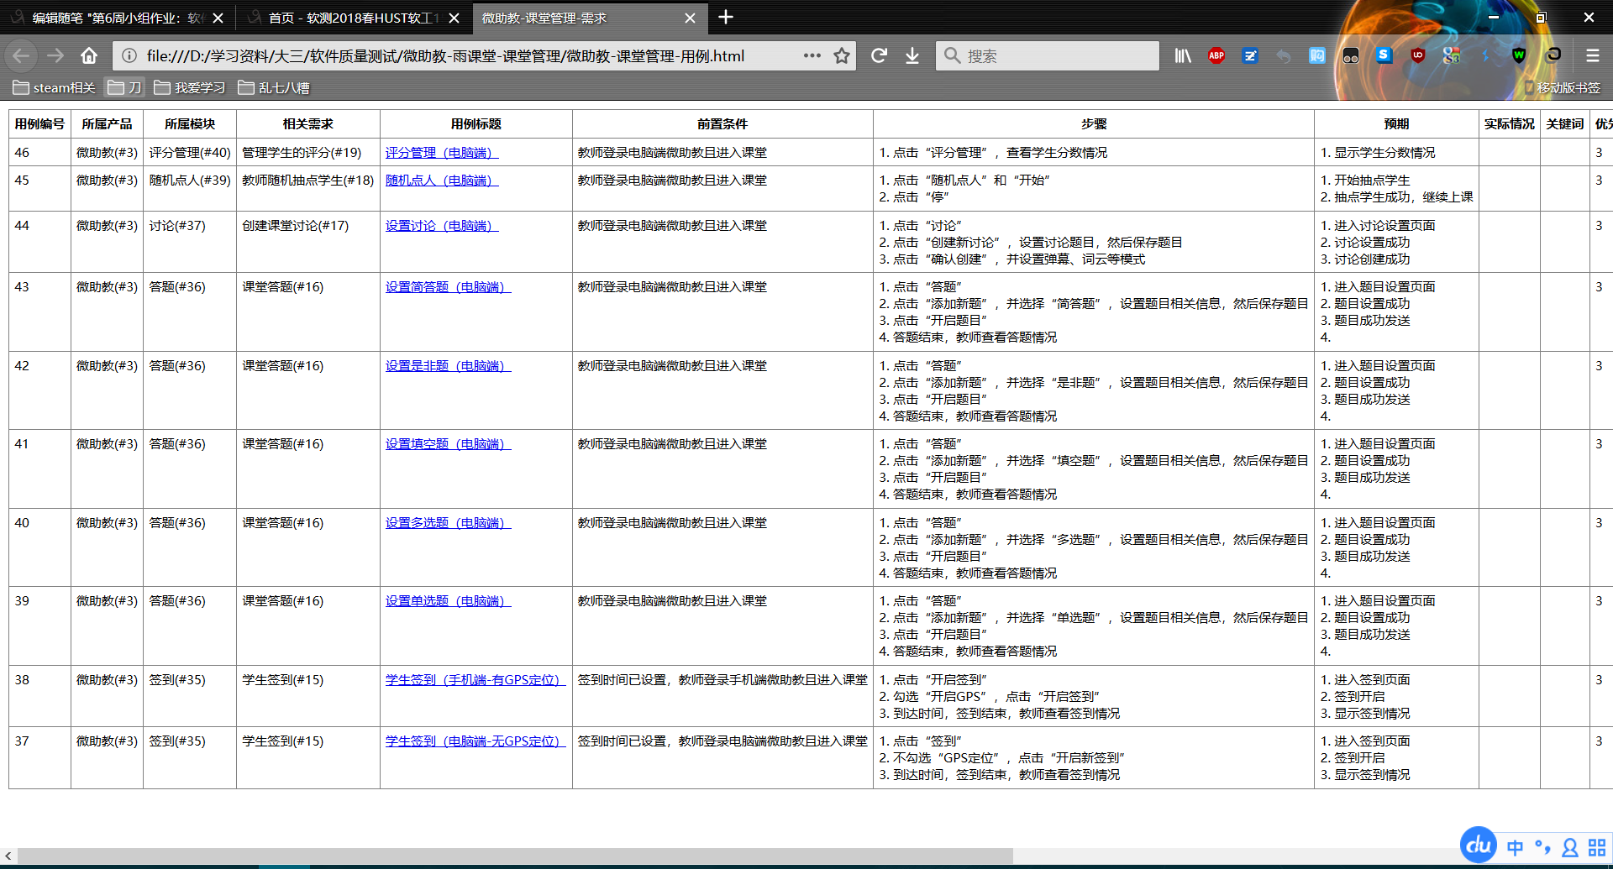1613x869 pixels.
Task: Open the 随机点人（电脑端） link
Action: (x=442, y=180)
